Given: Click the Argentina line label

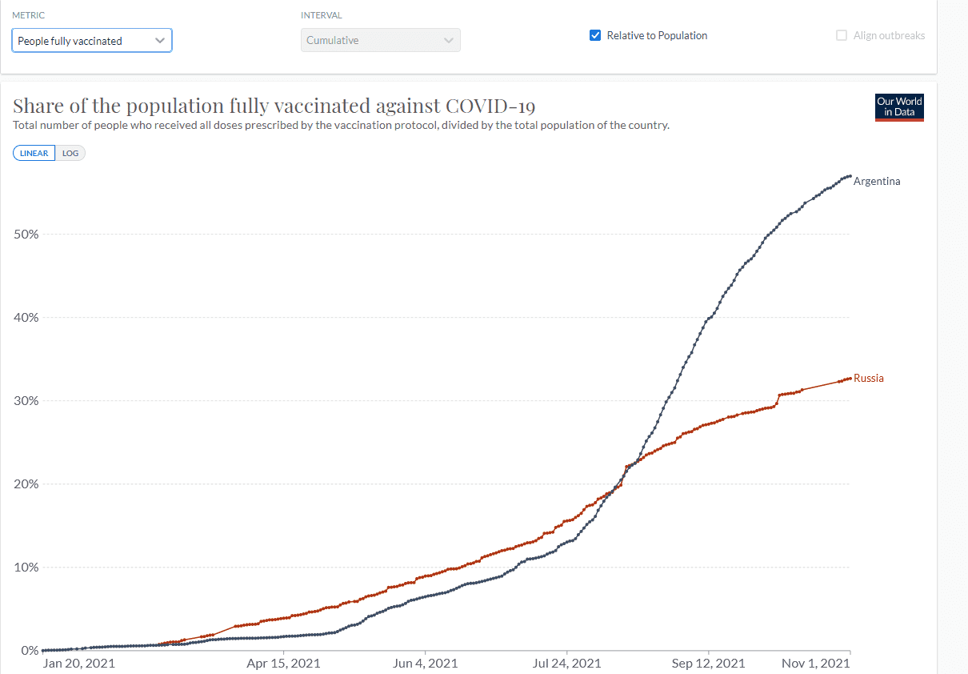Looking at the screenshot, I should [x=876, y=182].
